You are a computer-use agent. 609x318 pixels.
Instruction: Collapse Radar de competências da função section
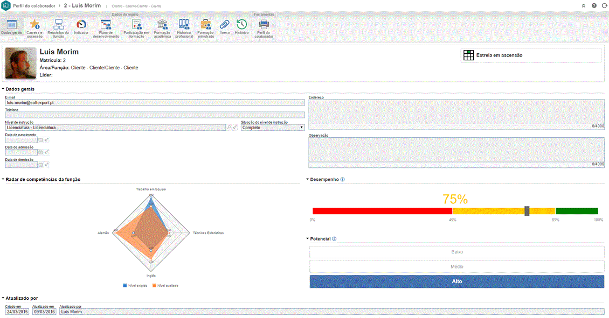(x=3, y=179)
